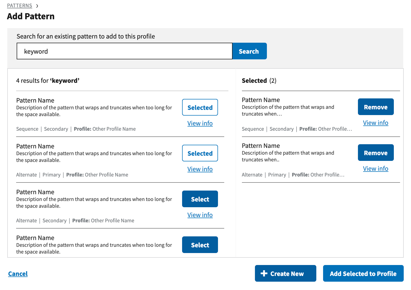
Task: Toggle Selected on the Alternate Primary result
Action: click(200, 153)
